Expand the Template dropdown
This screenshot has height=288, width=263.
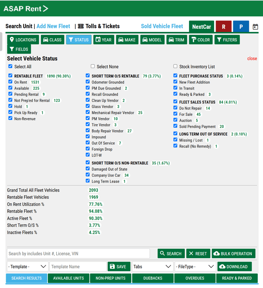(x=27, y=267)
